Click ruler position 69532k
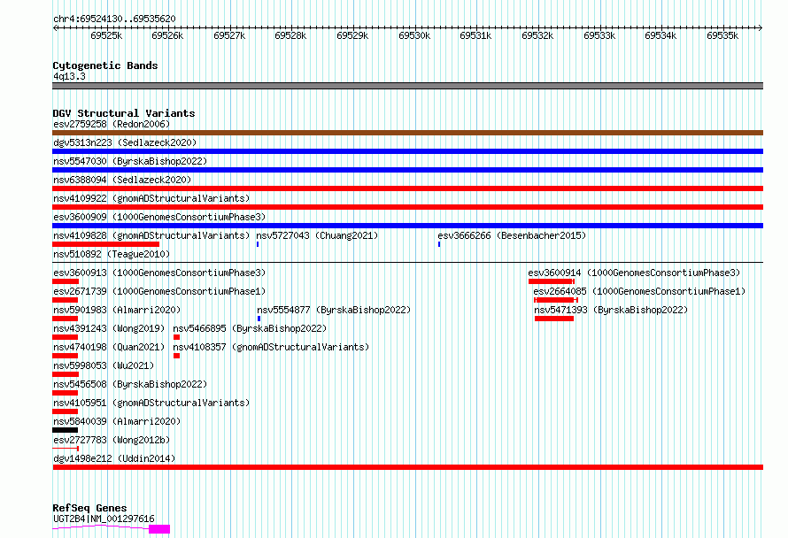The width and height of the screenshot is (788, 538). pyautogui.click(x=537, y=35)
